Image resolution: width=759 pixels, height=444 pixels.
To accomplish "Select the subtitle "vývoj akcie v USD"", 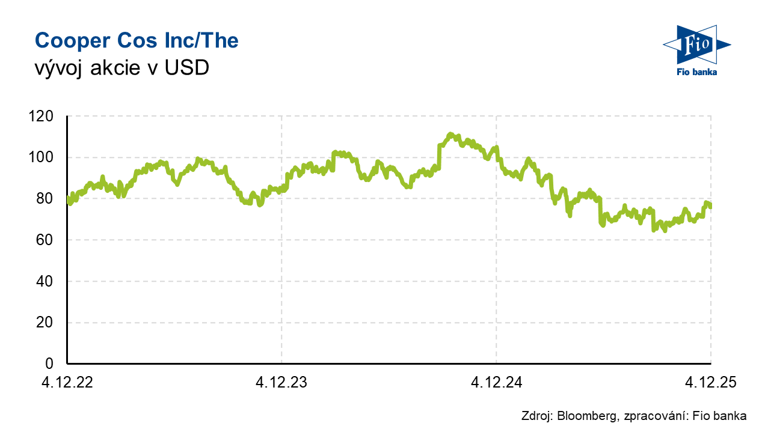I will tap(122, 68).
